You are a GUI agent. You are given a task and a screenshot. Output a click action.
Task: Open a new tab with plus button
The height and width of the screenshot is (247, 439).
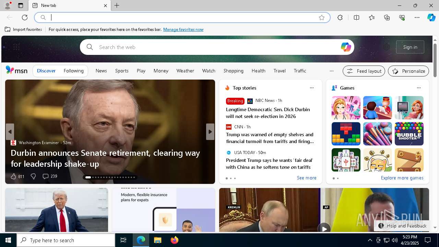(x=117, y=5)
